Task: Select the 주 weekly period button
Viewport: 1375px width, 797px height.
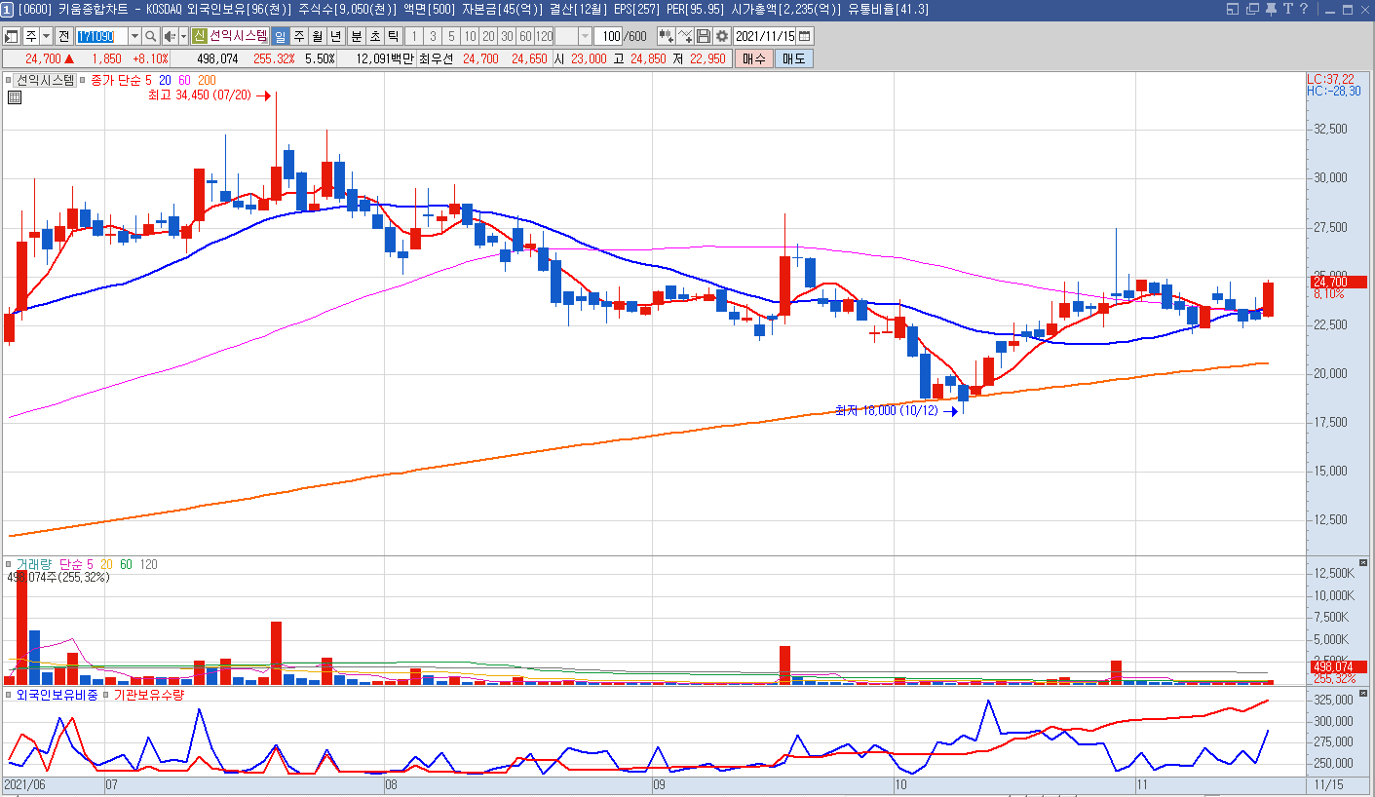Action: (x=299, y=36)
